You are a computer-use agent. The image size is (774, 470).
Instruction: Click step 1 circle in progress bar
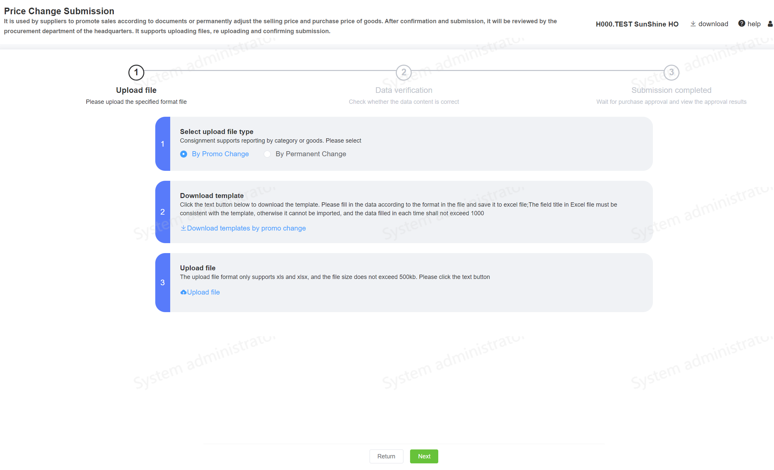[136, 72]
